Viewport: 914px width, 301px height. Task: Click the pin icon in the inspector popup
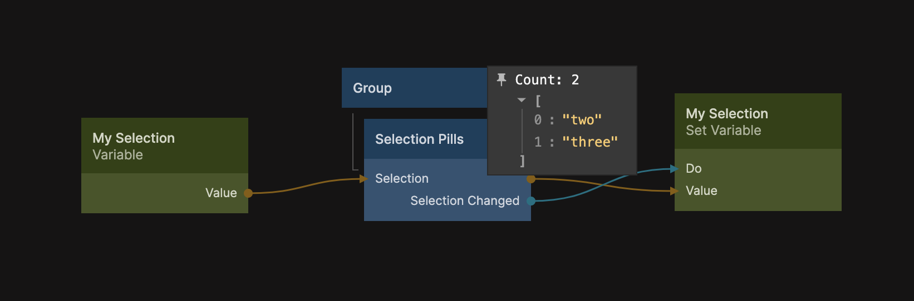[x=502, y=79]
